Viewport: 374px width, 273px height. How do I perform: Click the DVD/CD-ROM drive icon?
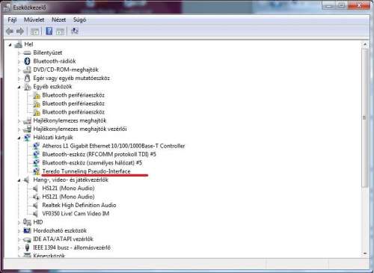[x=27, y=70]
